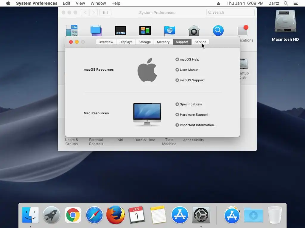Open the View menu
The width and height of the screenshot is (305, 228).
(x=80, y=3)
